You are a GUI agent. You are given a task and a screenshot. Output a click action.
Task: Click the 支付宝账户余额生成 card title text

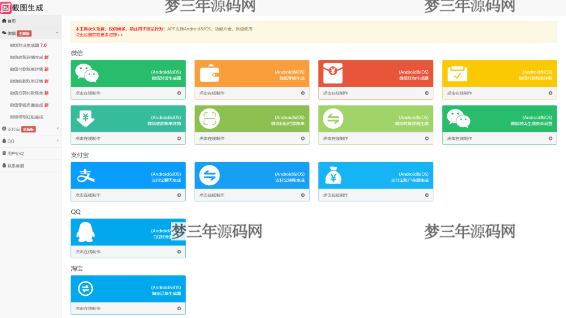[x=410, y=180]
